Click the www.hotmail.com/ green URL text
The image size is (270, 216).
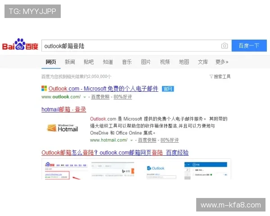click(108, 140)
